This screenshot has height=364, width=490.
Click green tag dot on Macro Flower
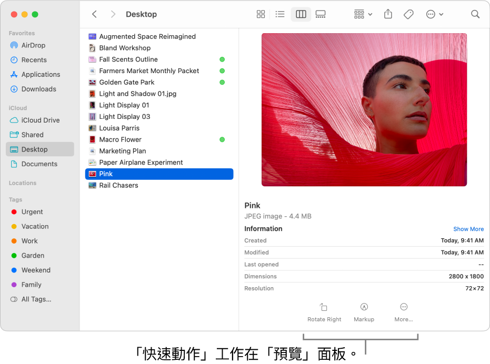(x=222, y=140)
